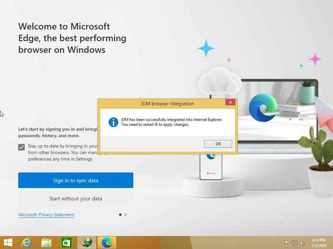
Task: Uncheck the Stay up to date checkbox
Action: point(21,147)
